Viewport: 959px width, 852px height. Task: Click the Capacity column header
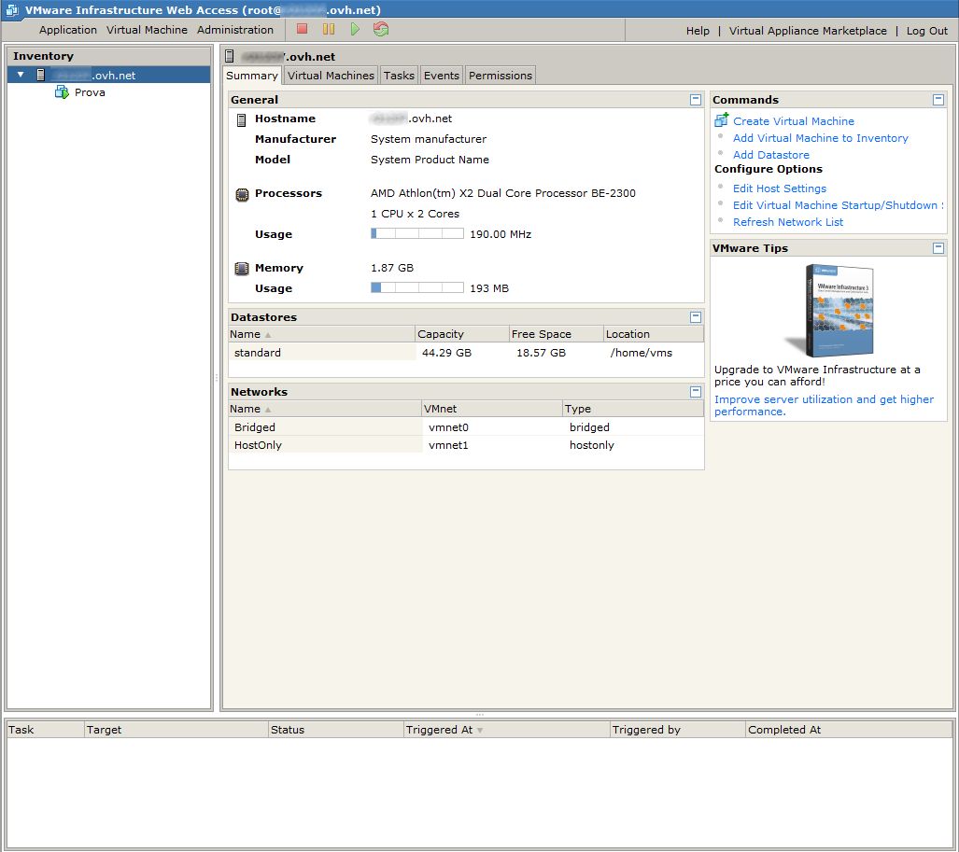(462, 334)
